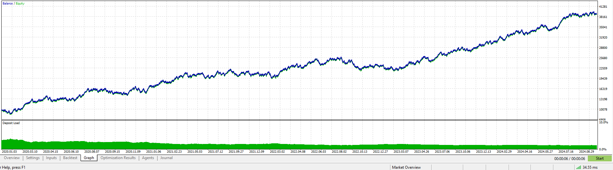Click the connection signal bars icon
This screenshot has width=613, height=170.
pos(579,167)
